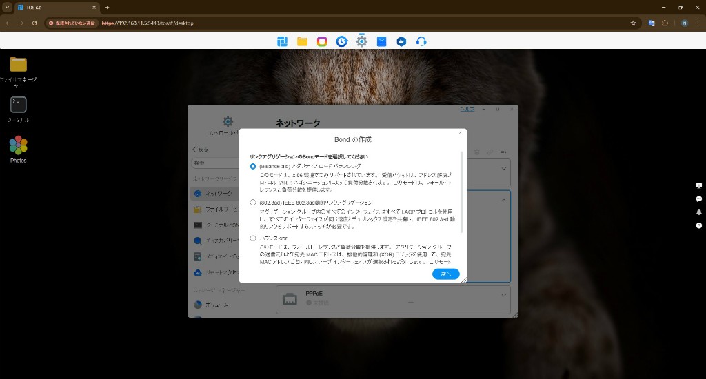Expand the first network card chevron
This screenshot has width=706, height=379.
pos(503,169)
